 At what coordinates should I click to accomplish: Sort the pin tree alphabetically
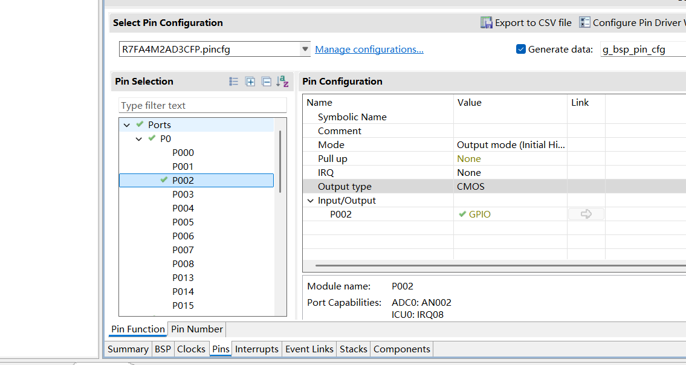283,82
